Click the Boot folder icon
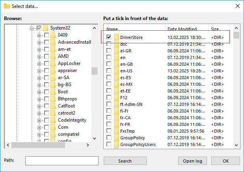This screenshot has width=244, height=172. click(x=53, y=92)
